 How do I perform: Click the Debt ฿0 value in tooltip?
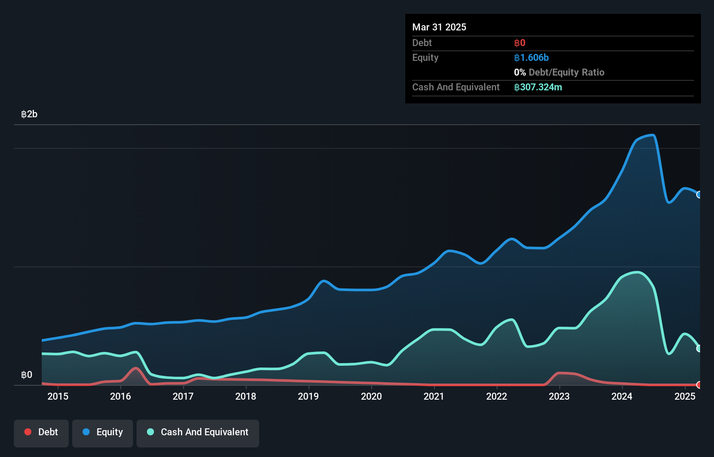520,43
